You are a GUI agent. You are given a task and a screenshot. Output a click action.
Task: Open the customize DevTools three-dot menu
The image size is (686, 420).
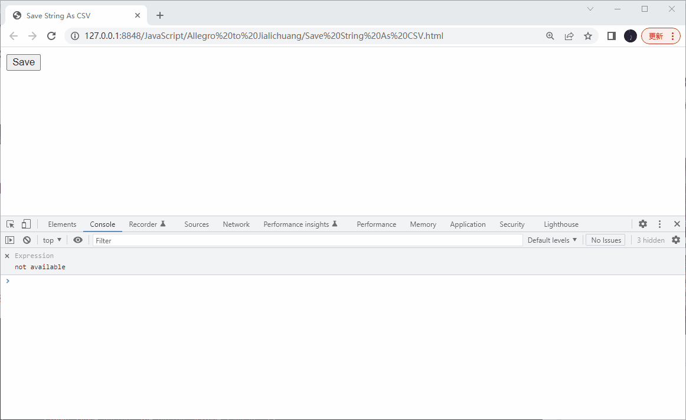coord(659,224)
